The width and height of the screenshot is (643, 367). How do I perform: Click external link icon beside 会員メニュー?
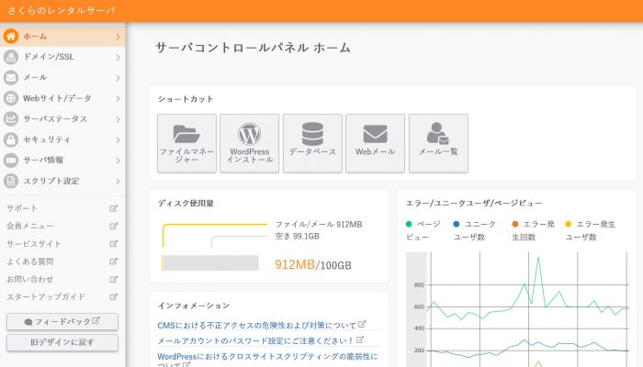point(114,226)
